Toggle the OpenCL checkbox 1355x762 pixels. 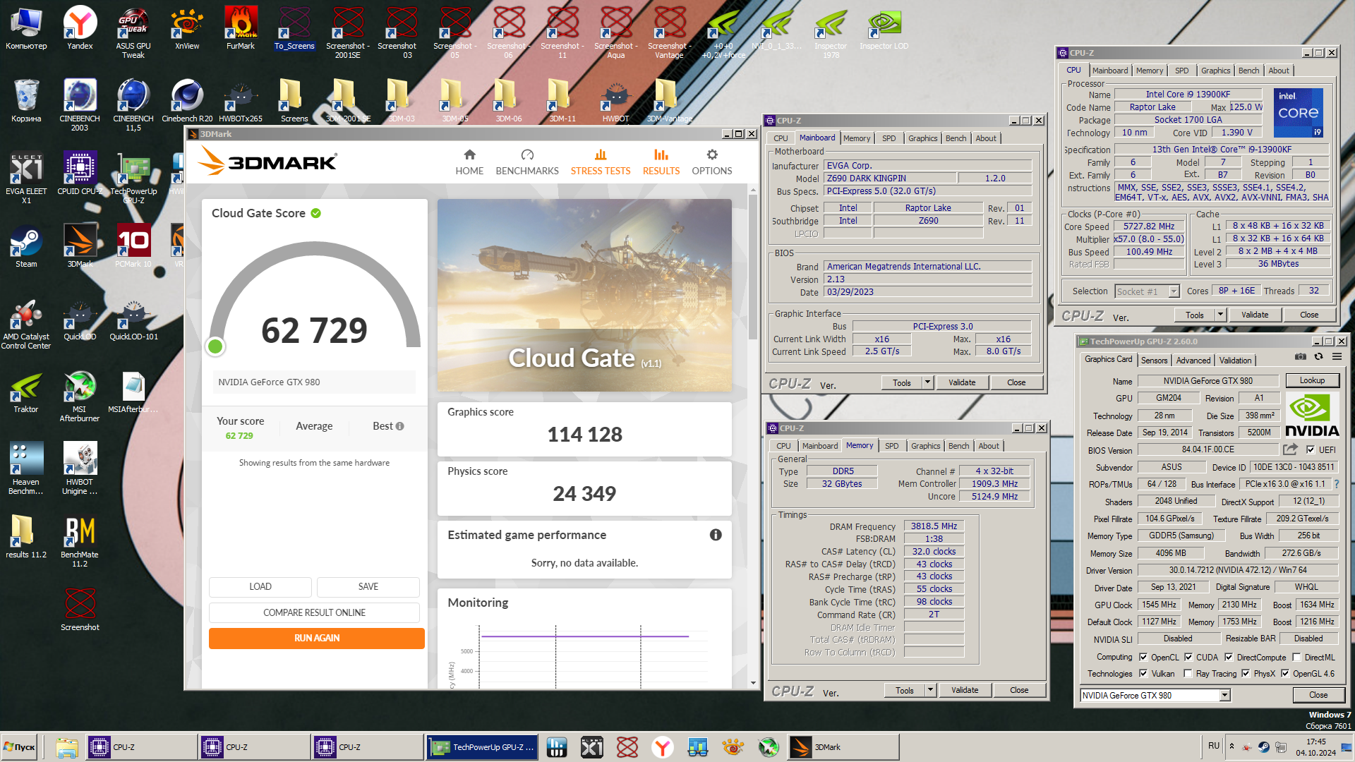pyautogui.click(x=1143, y=657)
